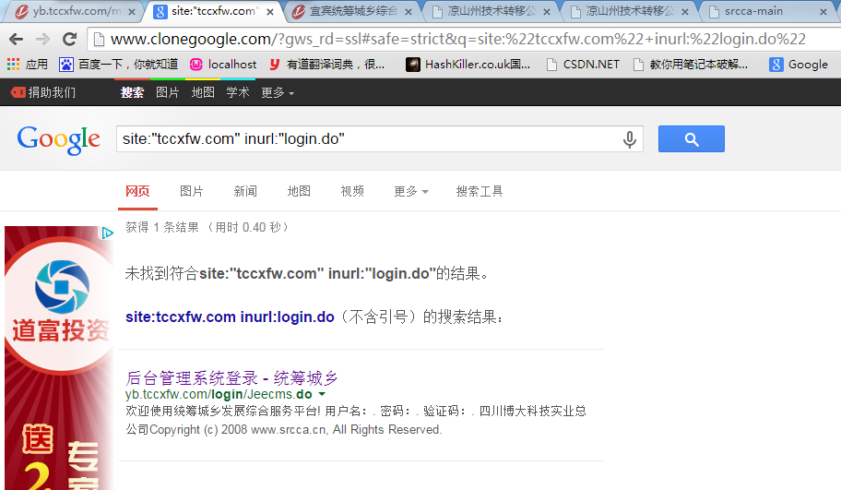Select the 网页 results tab
Viewport: 841px width, 490px height.
point(137,191)
